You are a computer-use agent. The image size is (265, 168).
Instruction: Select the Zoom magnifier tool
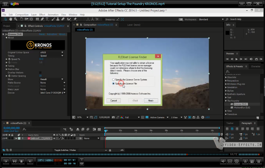click(15, 19)
